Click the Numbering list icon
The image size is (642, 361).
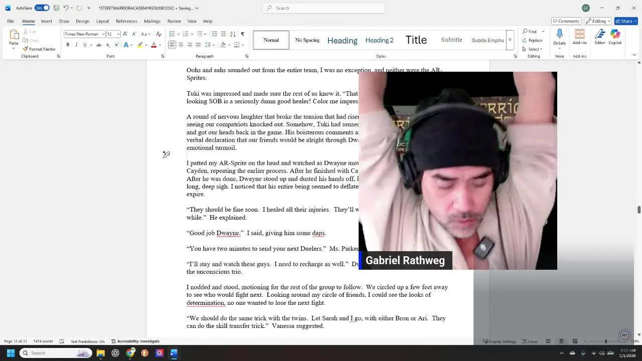click(186, 34)
